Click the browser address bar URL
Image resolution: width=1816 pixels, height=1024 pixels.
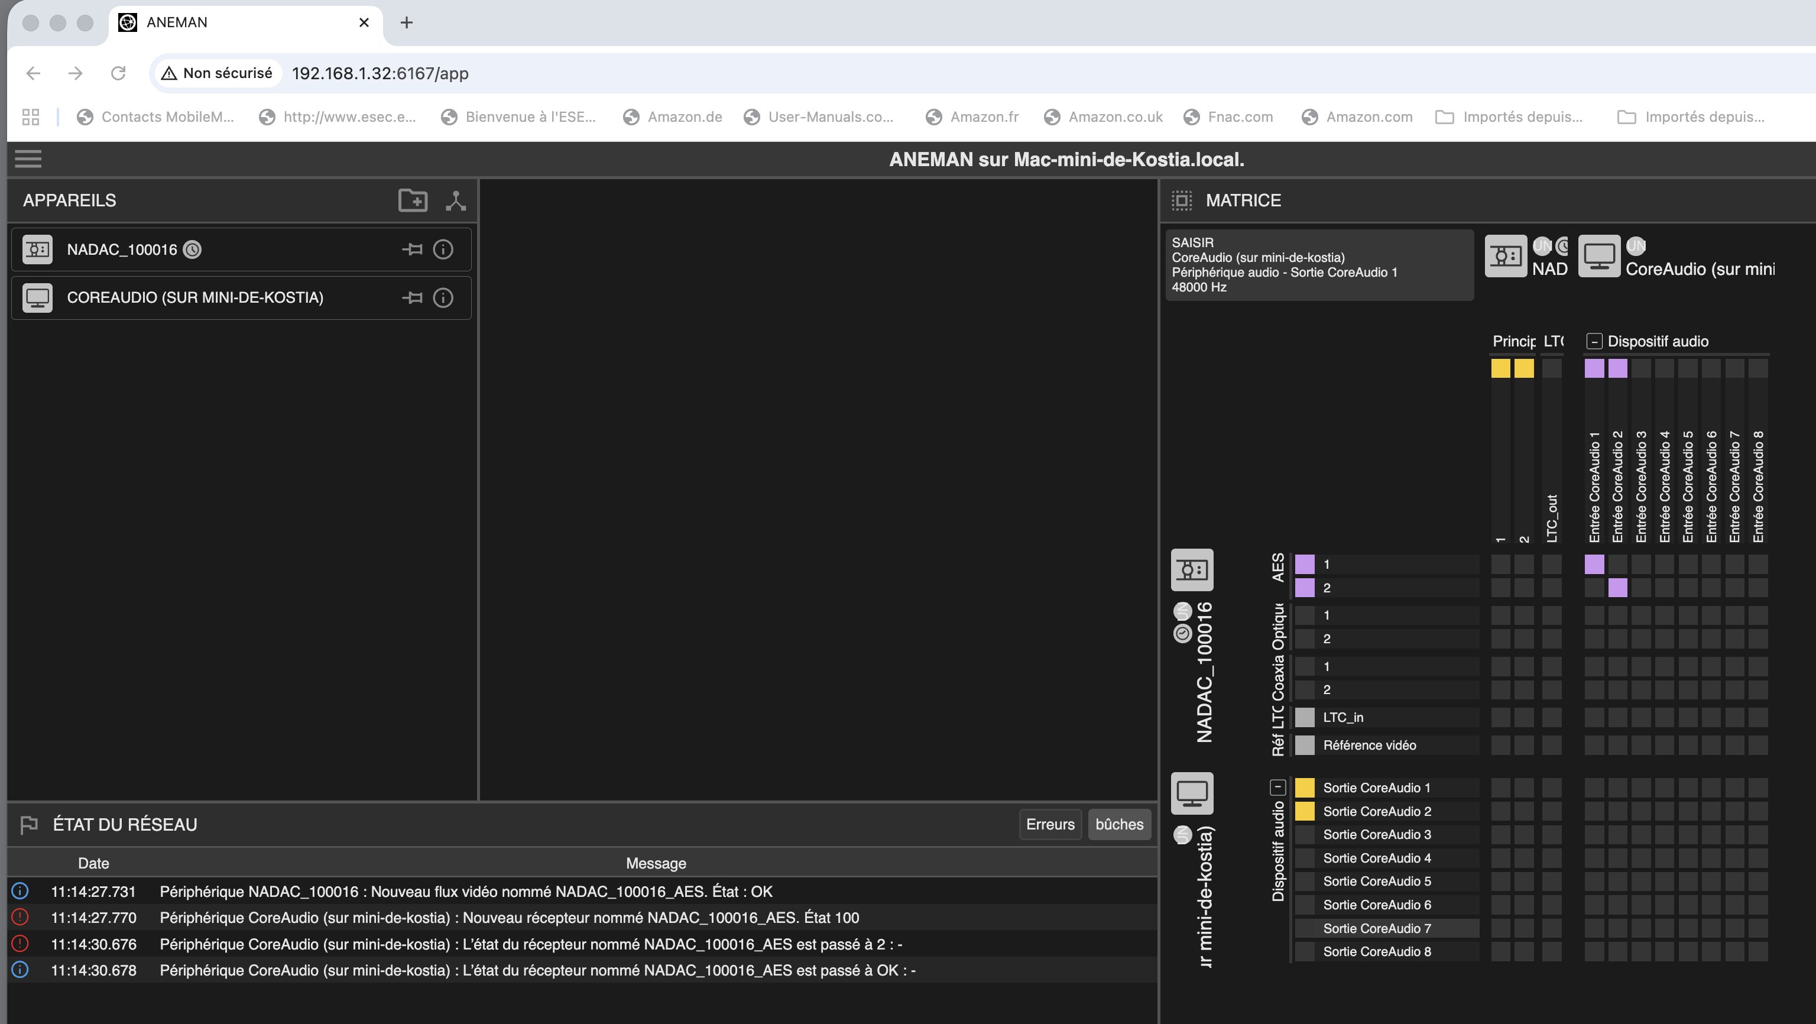(380, 73)
